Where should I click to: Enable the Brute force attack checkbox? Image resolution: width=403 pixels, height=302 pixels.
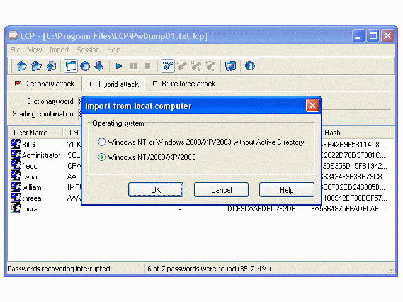pyautogui.click(x=155, y=84)
